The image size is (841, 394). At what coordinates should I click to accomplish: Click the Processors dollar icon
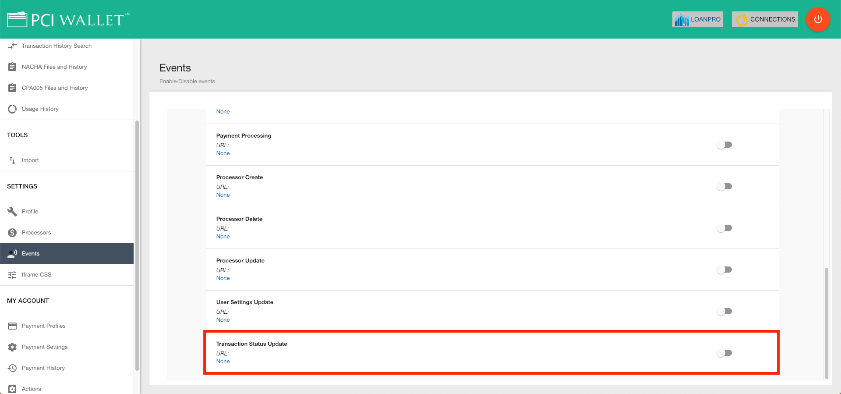coord(12,232)
